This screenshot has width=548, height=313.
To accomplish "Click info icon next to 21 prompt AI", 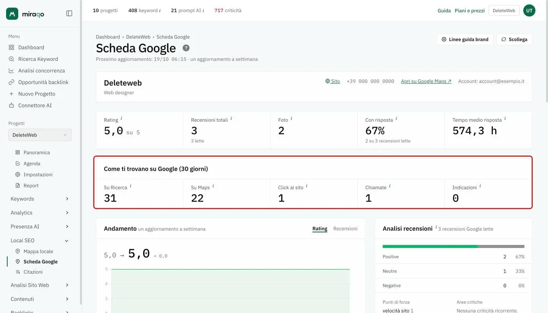I will pos(203,11).
